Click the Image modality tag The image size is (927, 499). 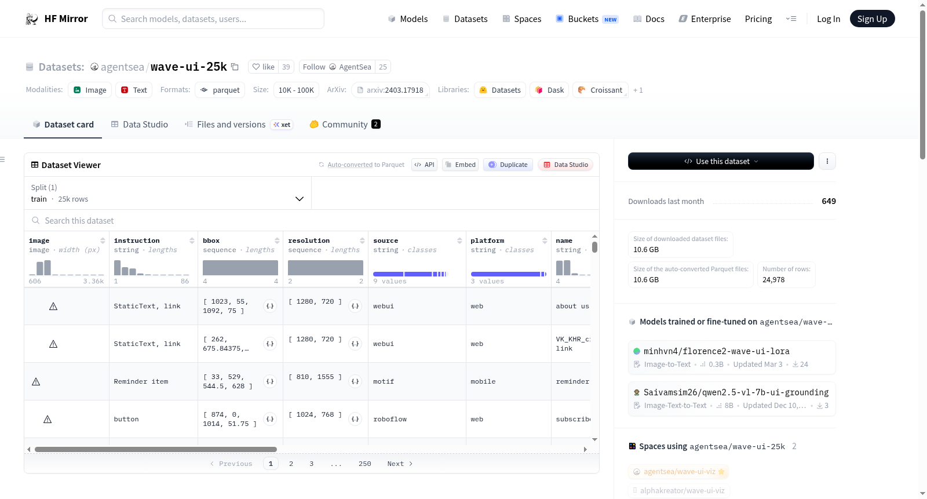point(90,90)
